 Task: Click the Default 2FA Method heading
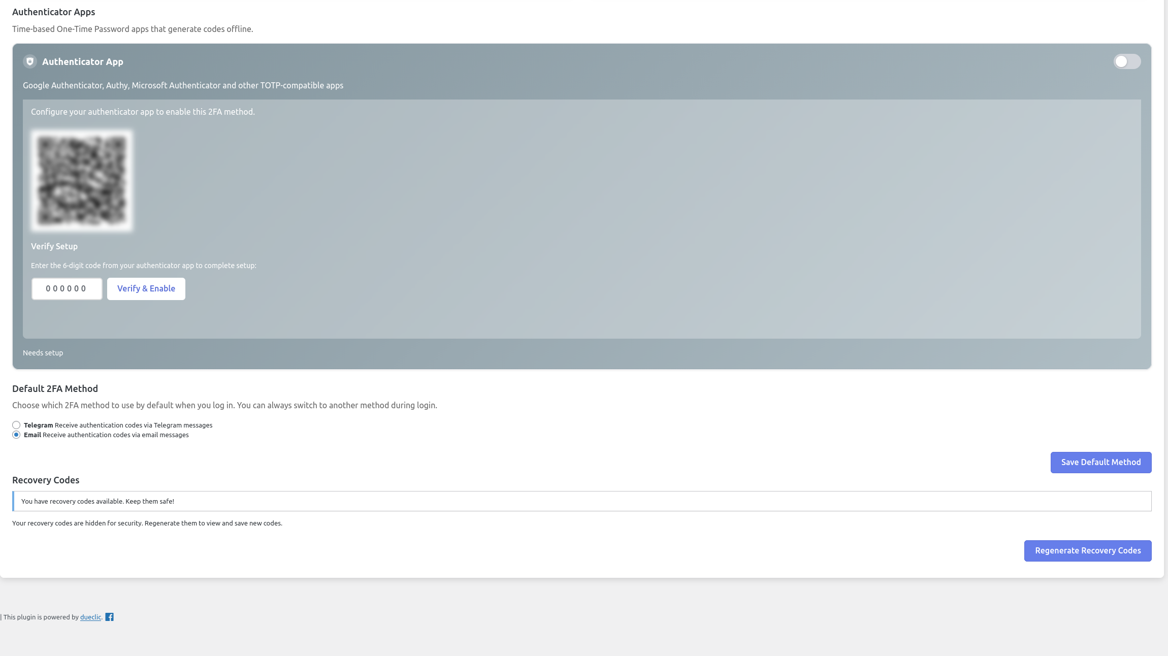tap(55, 388)
